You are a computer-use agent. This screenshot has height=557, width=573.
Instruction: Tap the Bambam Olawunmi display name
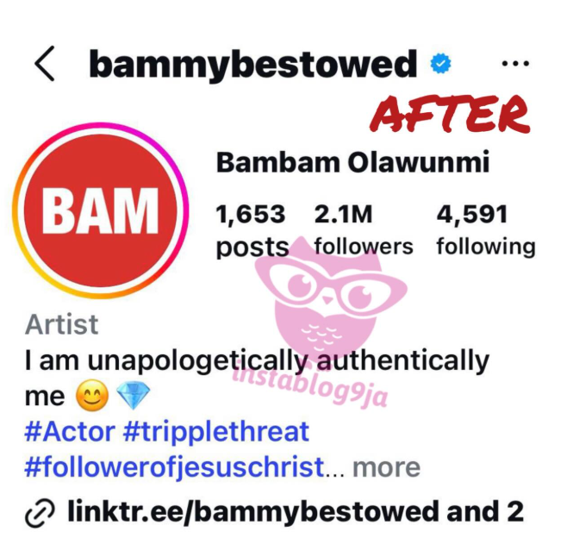click(x=352, y=162)
